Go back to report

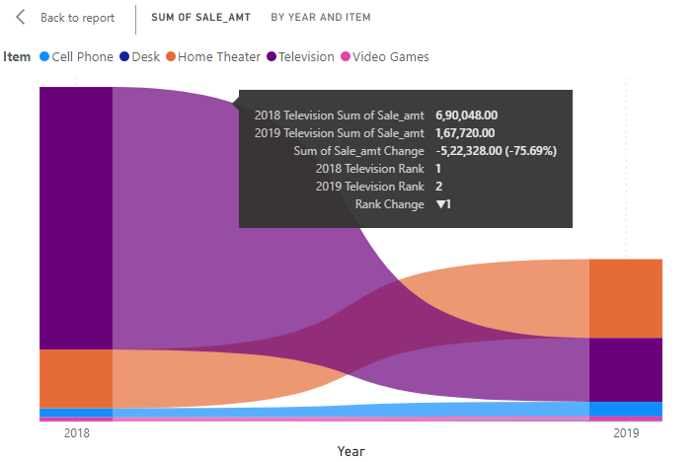point(77,18)
